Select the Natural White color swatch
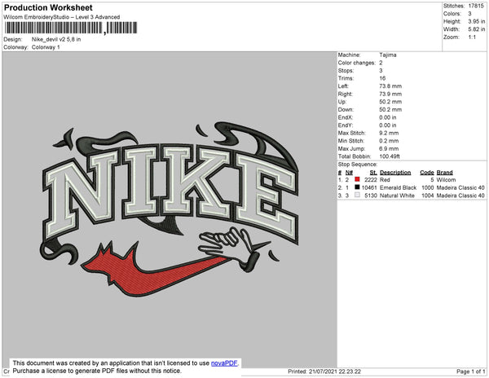The image size is (489, 378). (357, 195)
